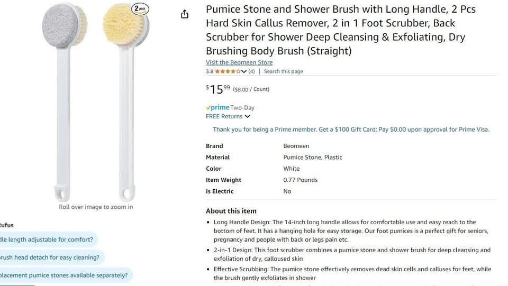Click the Search this page link
This screenshot has height=286, width=508.
click(x=283, y=71)
